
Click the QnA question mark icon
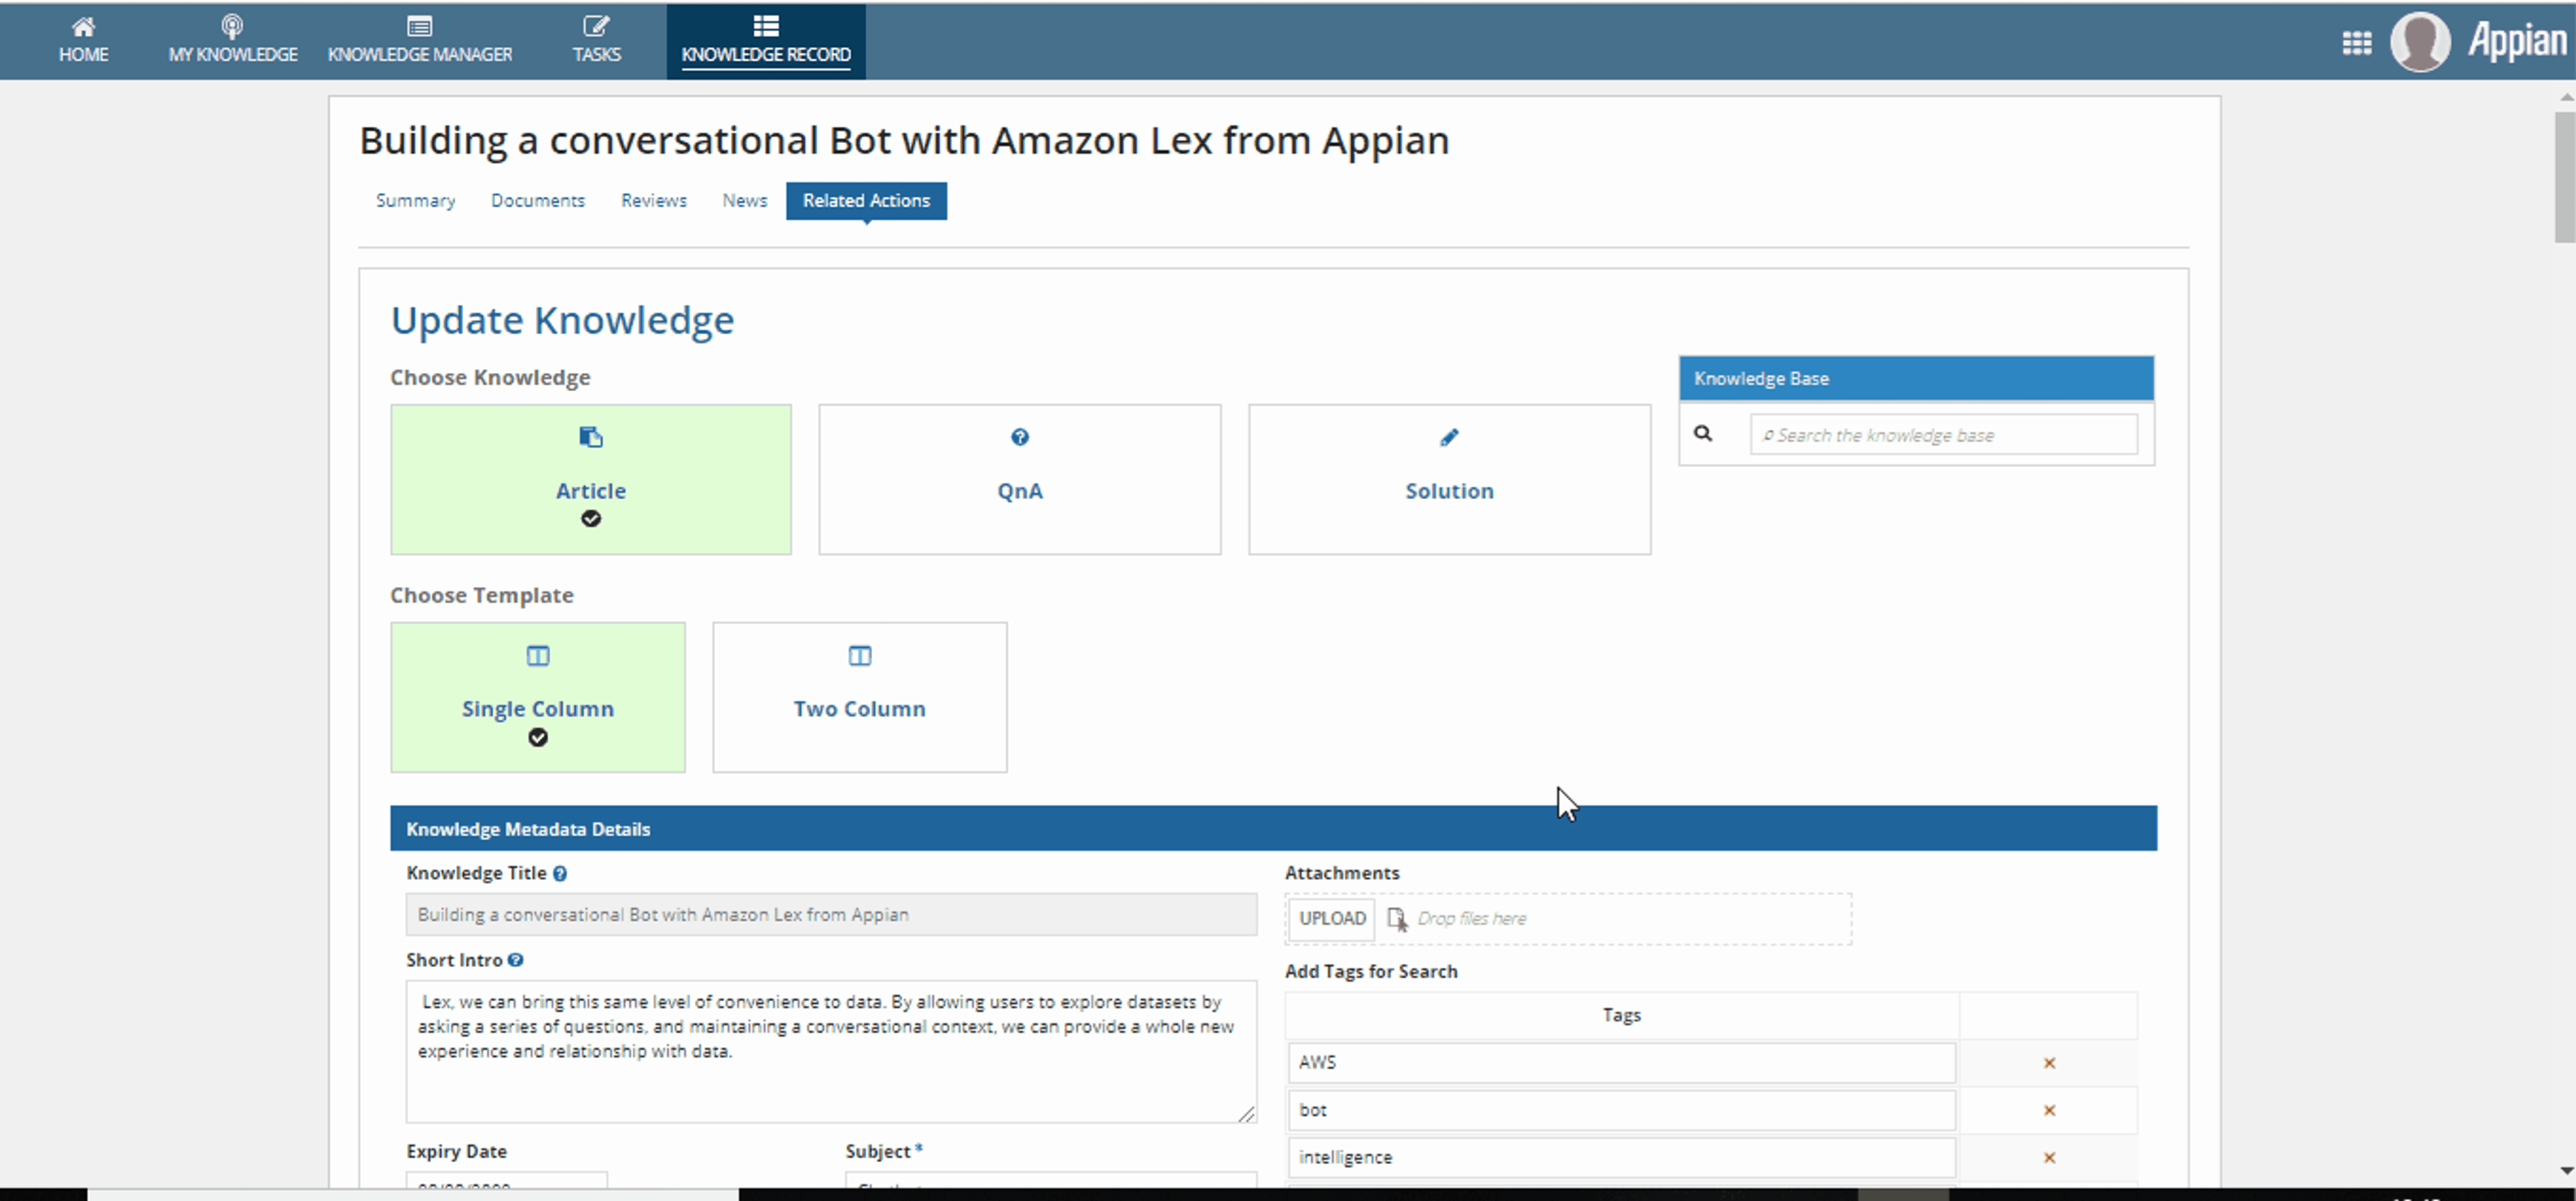[x=1020, y=437]
